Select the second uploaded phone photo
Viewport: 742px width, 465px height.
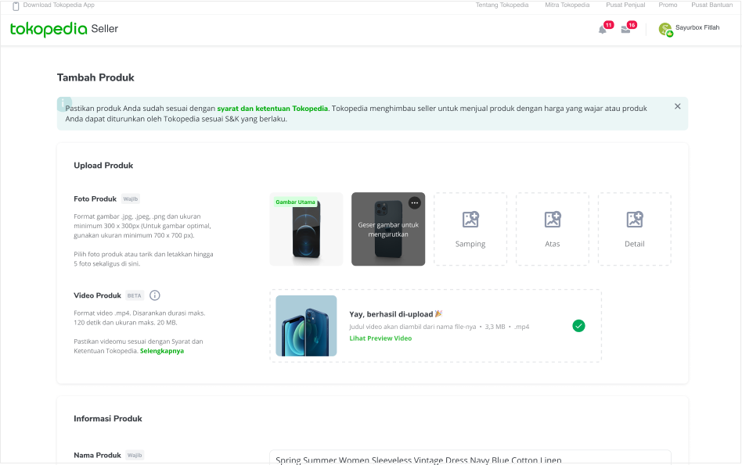point(388,229)
